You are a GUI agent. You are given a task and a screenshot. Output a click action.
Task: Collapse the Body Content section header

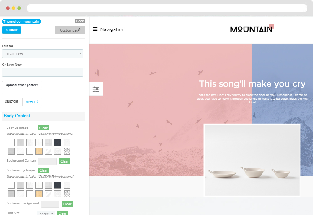(44, 116)
